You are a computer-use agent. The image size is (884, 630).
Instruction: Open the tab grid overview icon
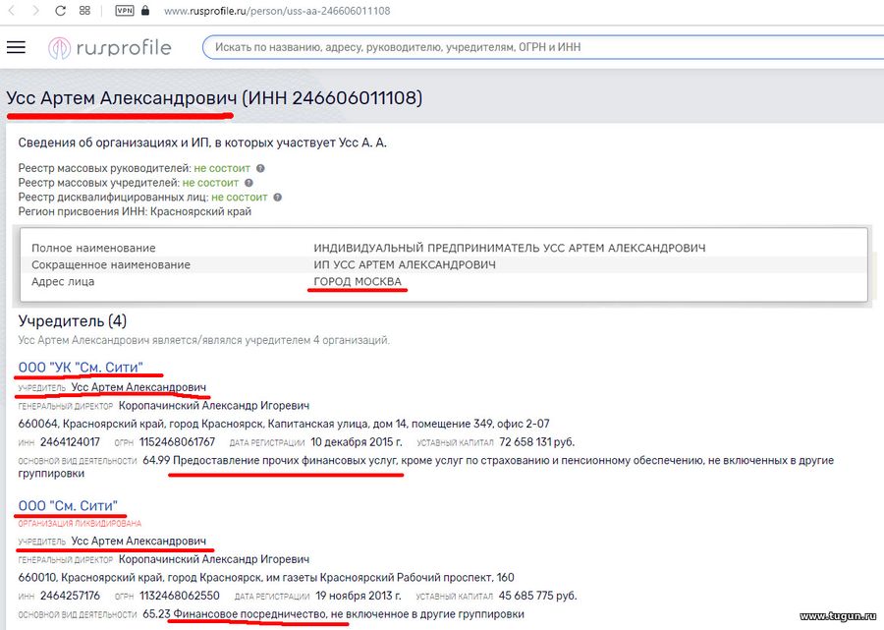[x=84, y=10]
